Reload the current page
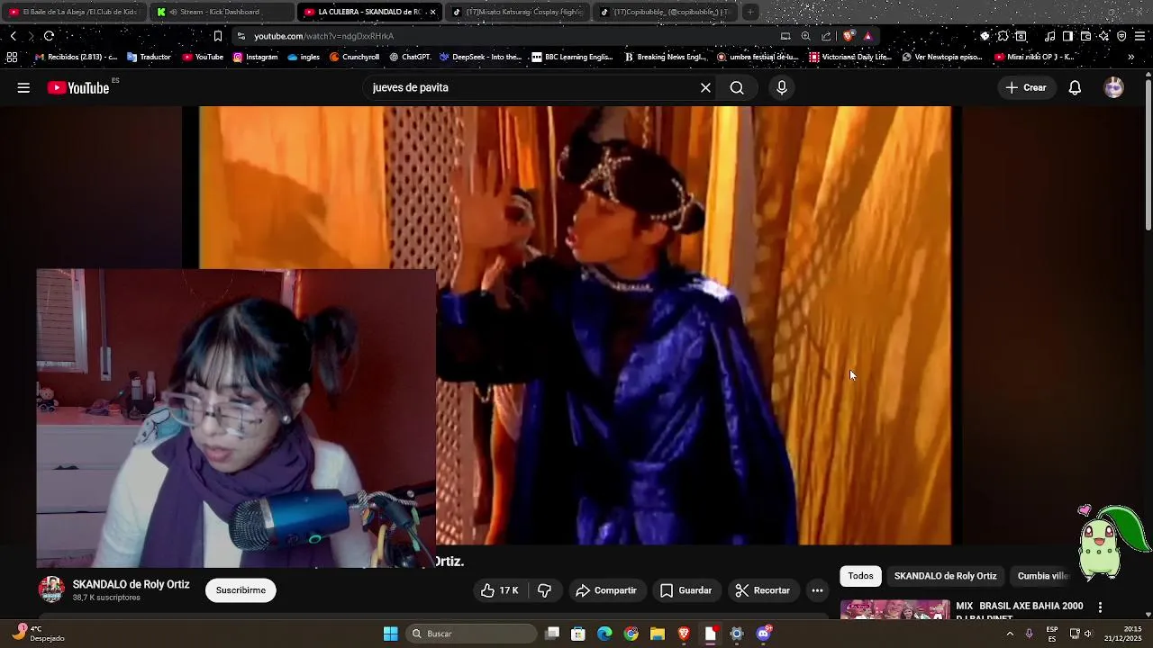The image size is (1153, 648). tap(49, 36)
